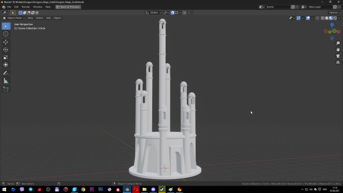
Task: Choose Extend selection mode icon
Action: point(25,13)
